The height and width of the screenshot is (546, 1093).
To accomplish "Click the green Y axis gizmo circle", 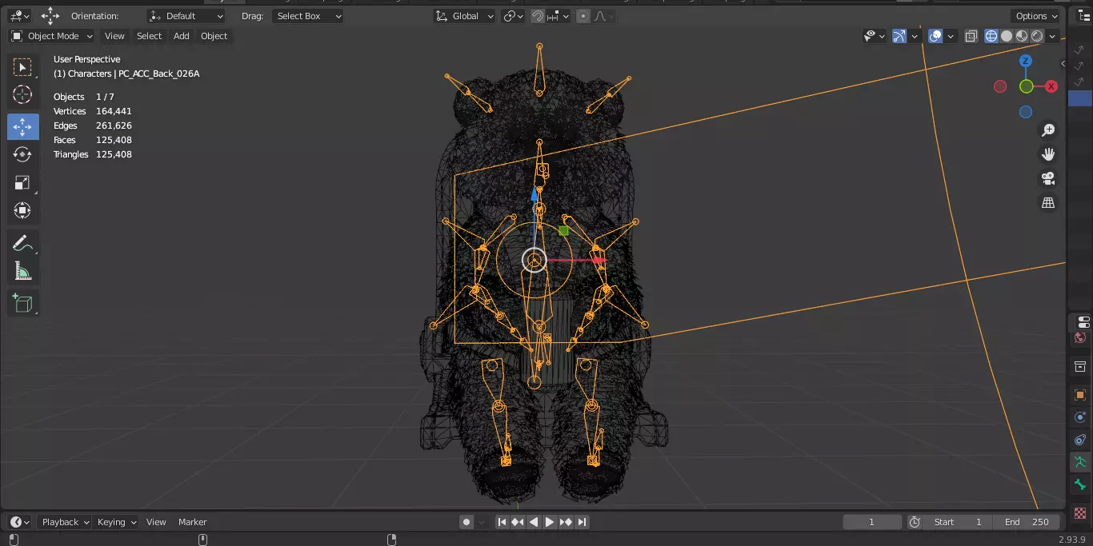I will pyautogui.click(x=1026, y=86).
